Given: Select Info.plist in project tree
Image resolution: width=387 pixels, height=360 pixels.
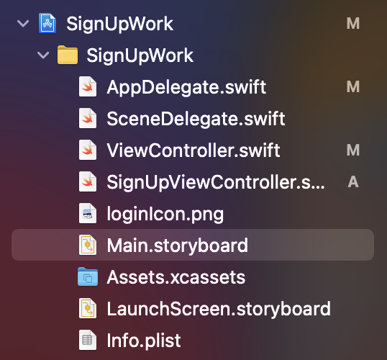Looking at the screenshot, I should click(144, 341).
